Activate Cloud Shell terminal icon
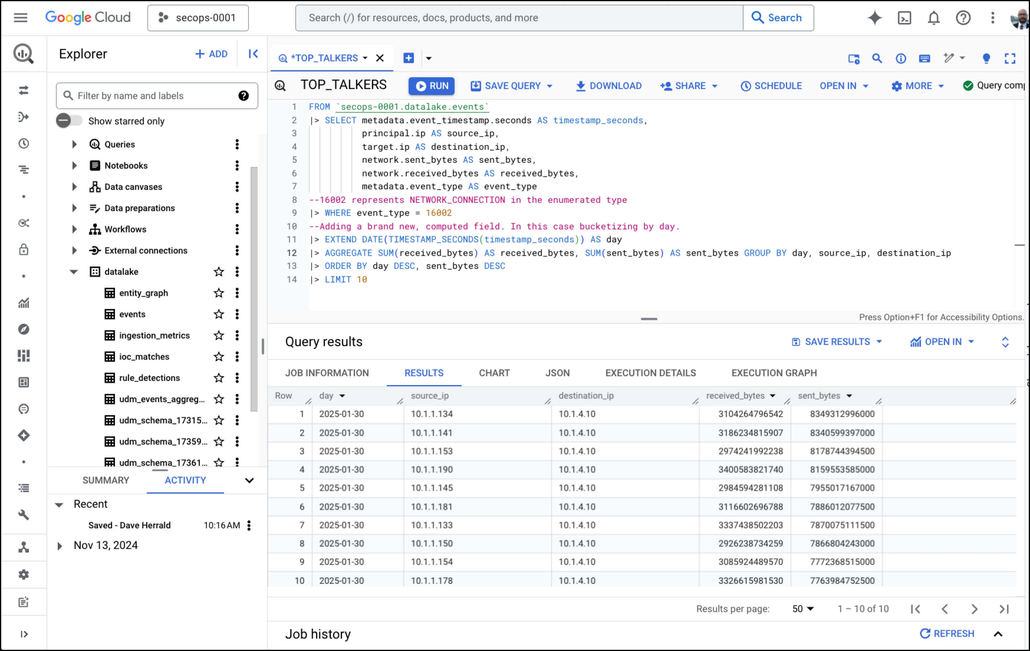 [904, 17]
